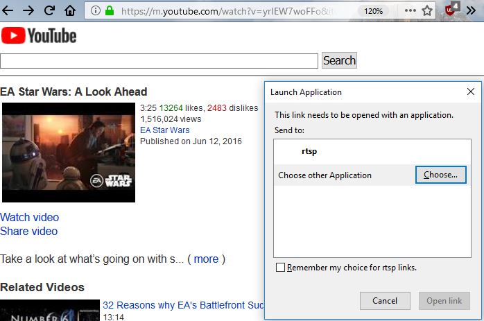Click the Choose other Application label

pyautogui.click(x=325, y=175)
